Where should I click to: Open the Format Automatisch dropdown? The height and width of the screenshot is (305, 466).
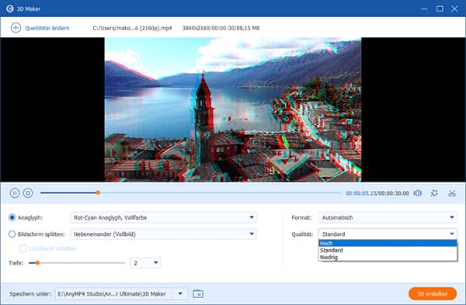[388, 217]
